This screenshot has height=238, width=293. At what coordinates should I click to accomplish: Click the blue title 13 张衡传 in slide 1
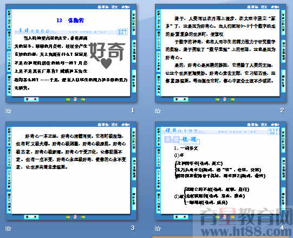click(70, 20)
